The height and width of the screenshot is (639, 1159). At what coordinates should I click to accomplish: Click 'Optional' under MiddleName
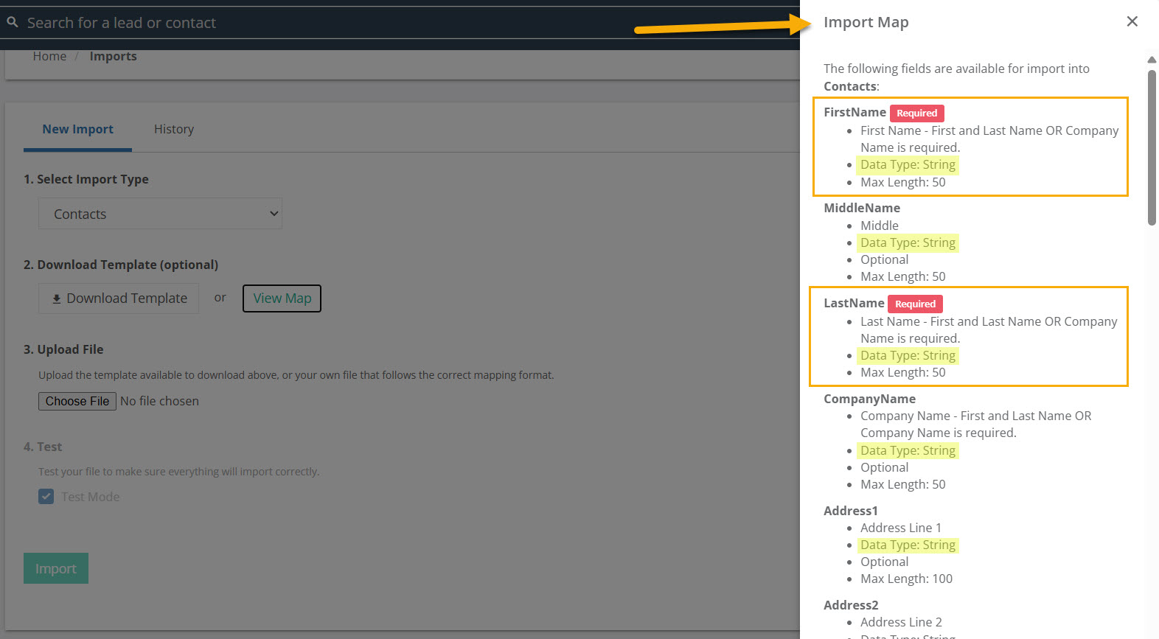pos(884,259)
